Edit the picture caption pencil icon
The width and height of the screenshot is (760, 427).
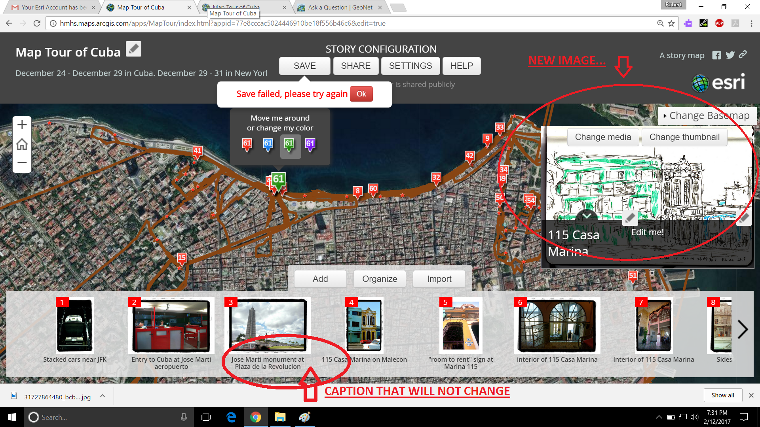pos(744,217)
